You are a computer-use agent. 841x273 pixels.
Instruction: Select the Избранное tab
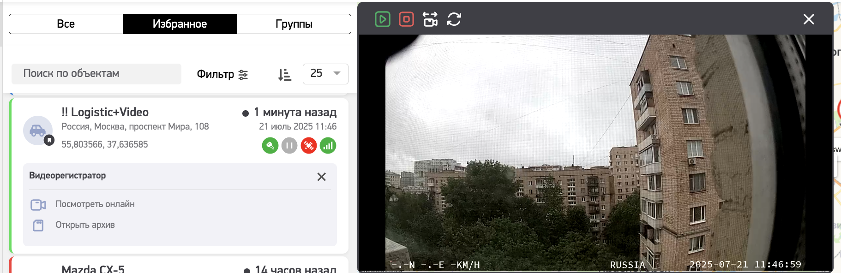point(180,24)
